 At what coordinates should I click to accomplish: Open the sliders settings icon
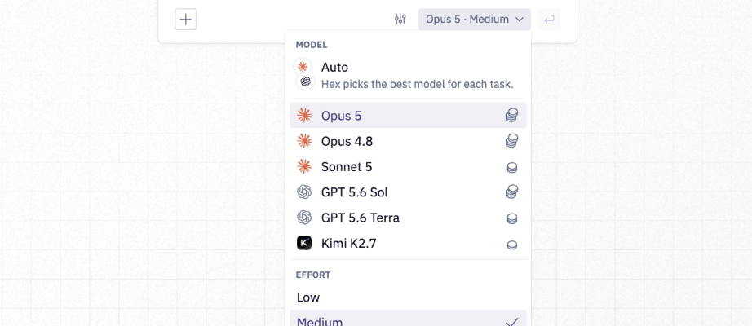400,20
